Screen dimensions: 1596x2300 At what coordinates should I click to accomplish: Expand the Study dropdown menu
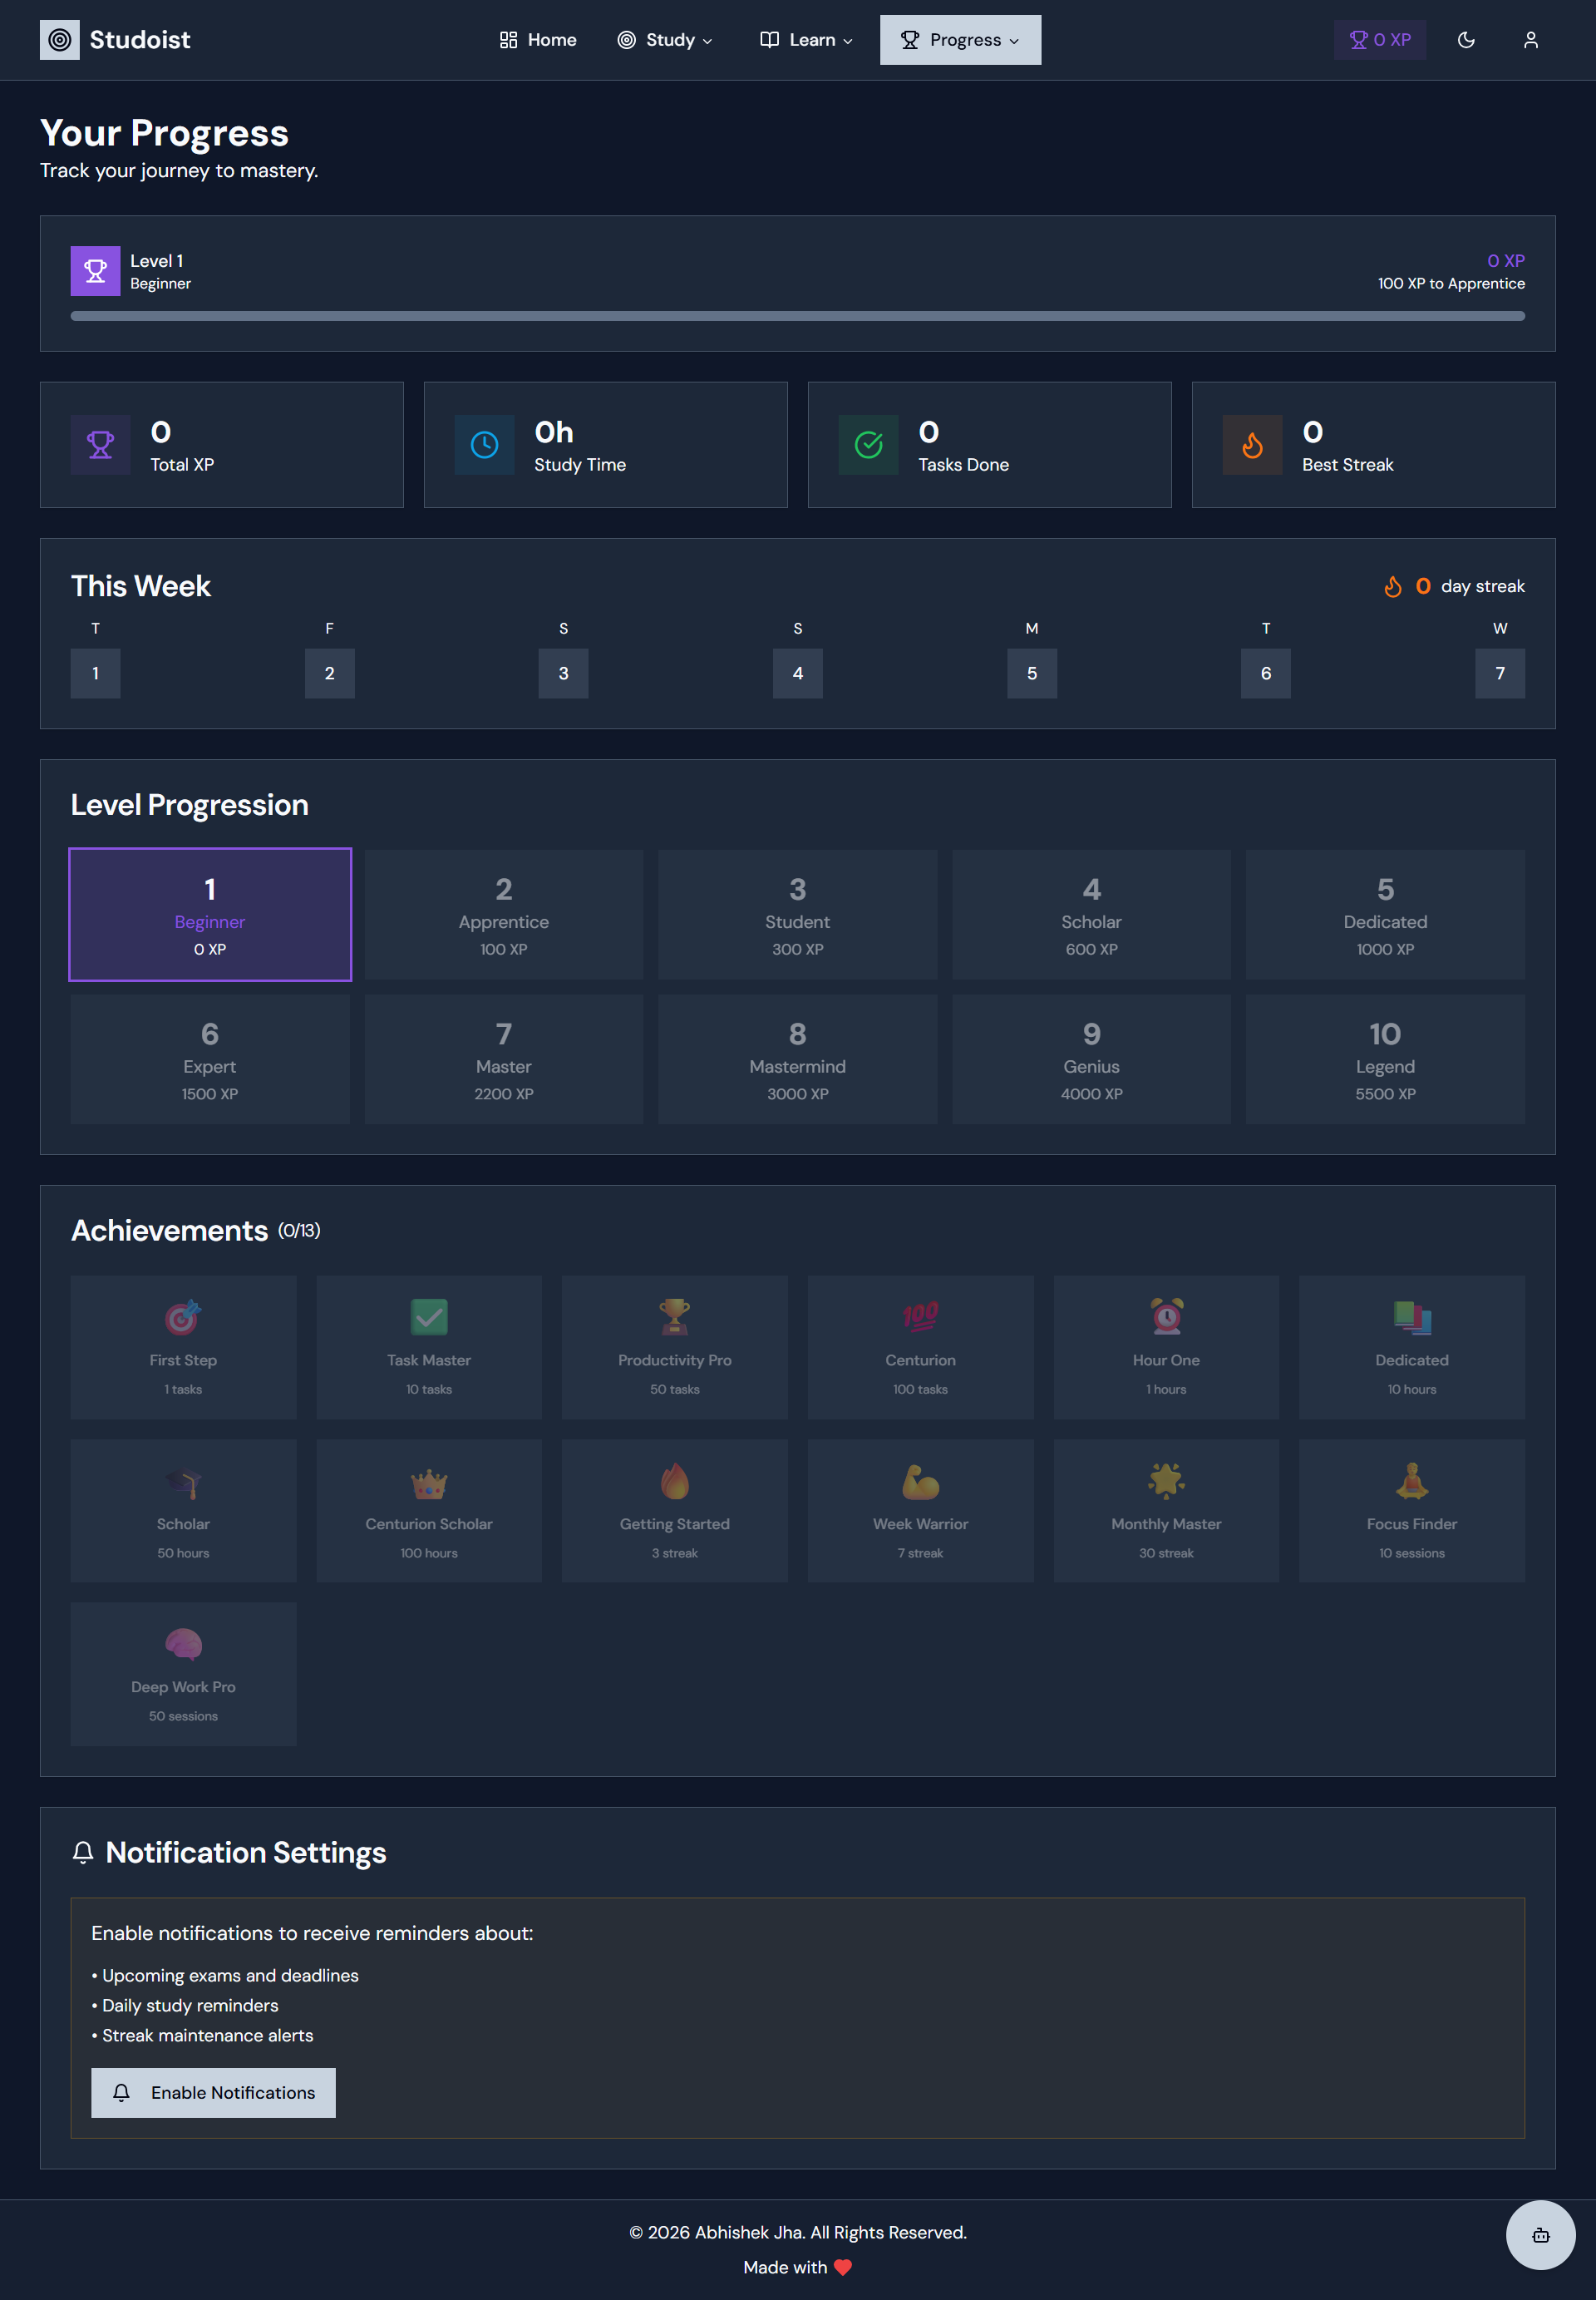tap(665, 40)
